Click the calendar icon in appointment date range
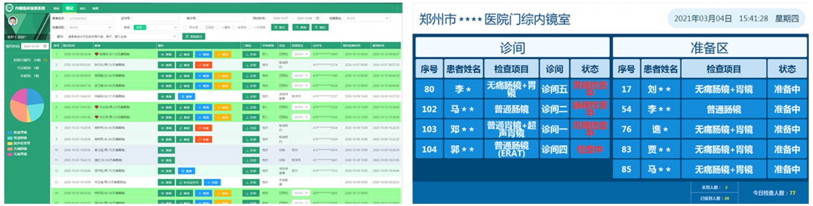Viewport: 813px width, 206px height. pos(317,18)
